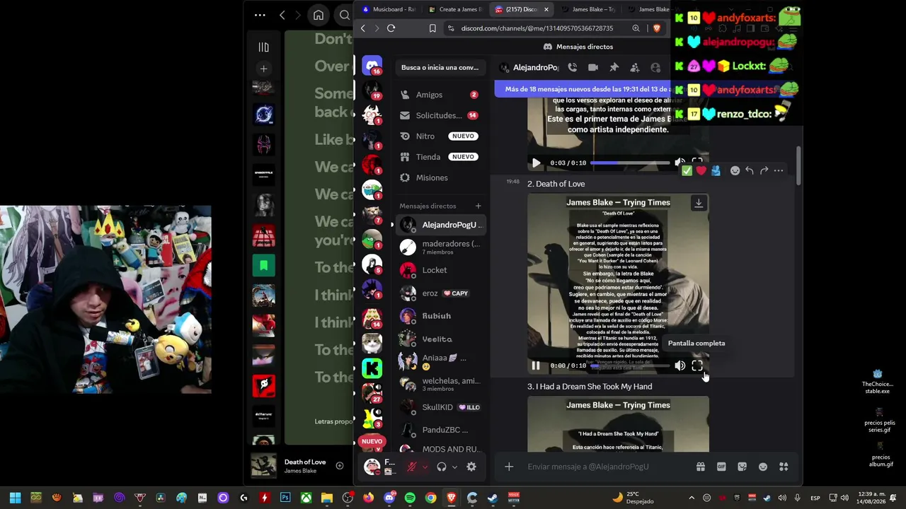This screenshot has width=906, height=509.
Task: Open the eroz direct message
Action: click(x=439, y=293)
